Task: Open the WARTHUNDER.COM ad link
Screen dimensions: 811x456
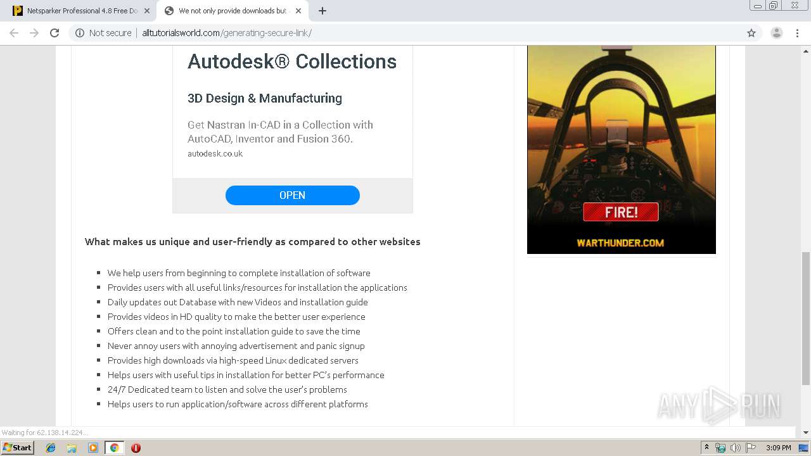Action: 620,243
